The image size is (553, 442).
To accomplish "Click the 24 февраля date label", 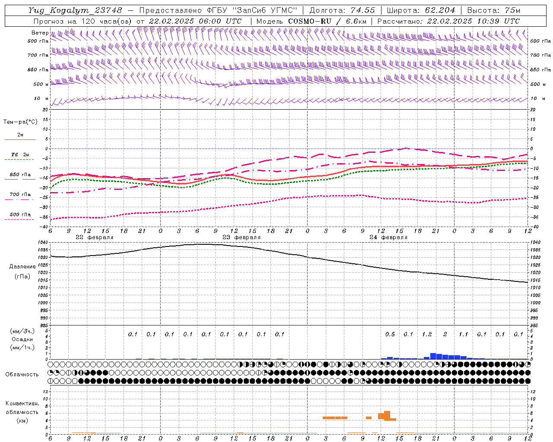I will pos(388,237).
